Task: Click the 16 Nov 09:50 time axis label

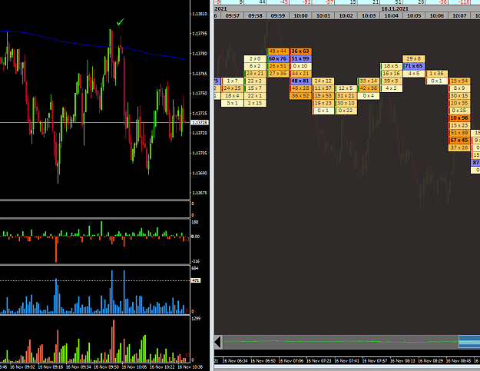Action: (106, 366)
